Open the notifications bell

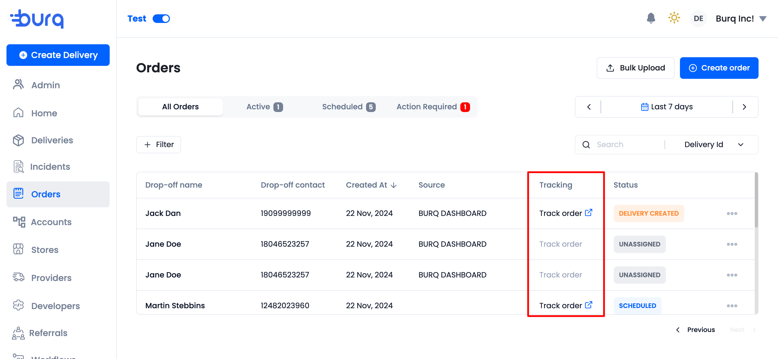tap(651, 18)
